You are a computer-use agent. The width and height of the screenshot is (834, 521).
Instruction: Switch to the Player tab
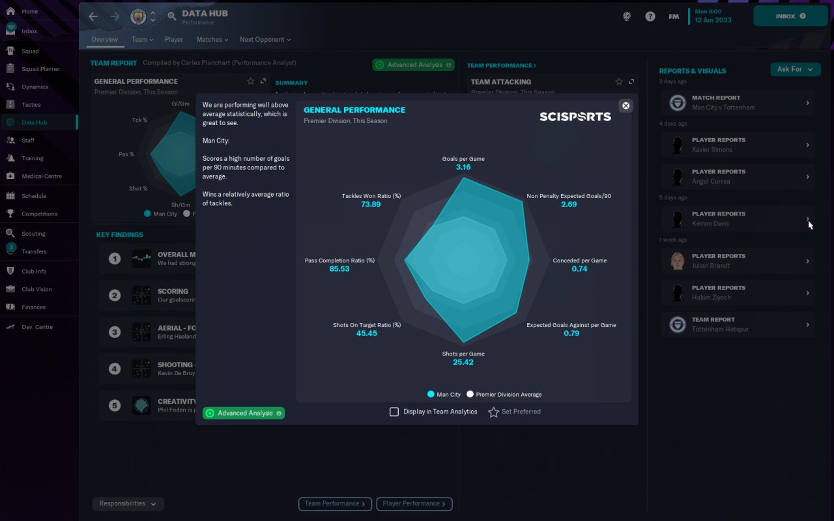174,40
